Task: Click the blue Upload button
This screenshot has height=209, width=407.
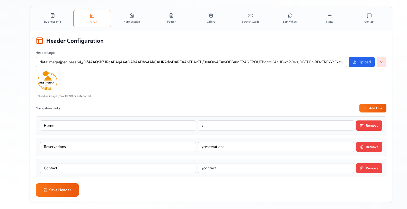Action: pyautogui.click(x=361, y=62)
